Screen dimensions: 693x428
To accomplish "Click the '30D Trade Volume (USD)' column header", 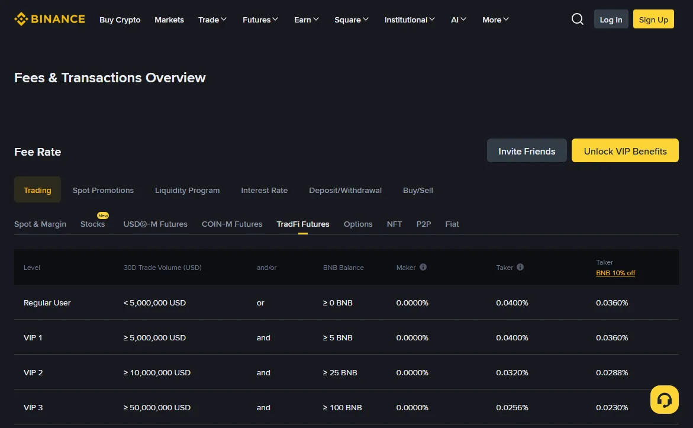I will [162, 268].
